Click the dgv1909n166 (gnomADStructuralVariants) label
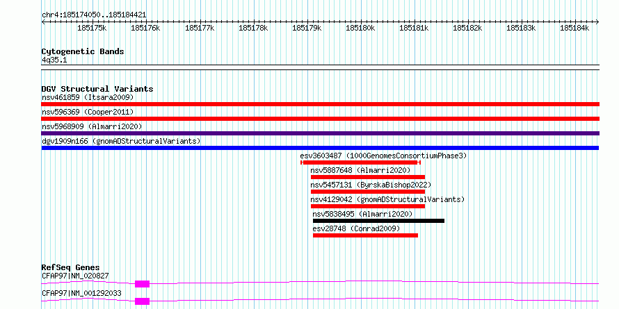The width and height of the screenshot is (619, 309). pos(121,141)
